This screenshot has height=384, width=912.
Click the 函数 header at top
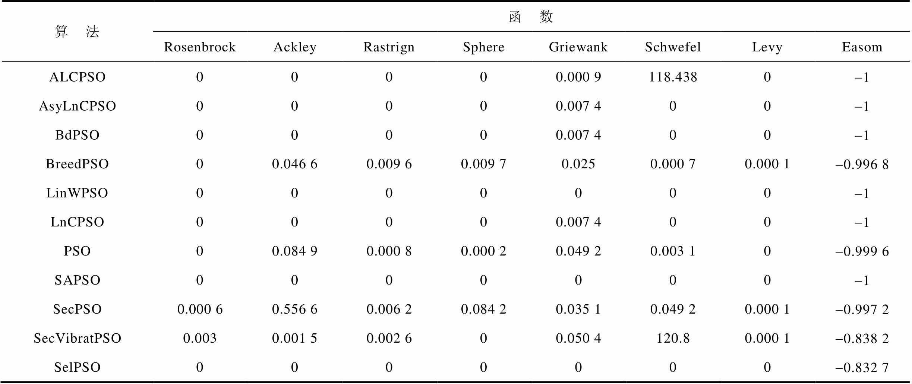(531, 17)
